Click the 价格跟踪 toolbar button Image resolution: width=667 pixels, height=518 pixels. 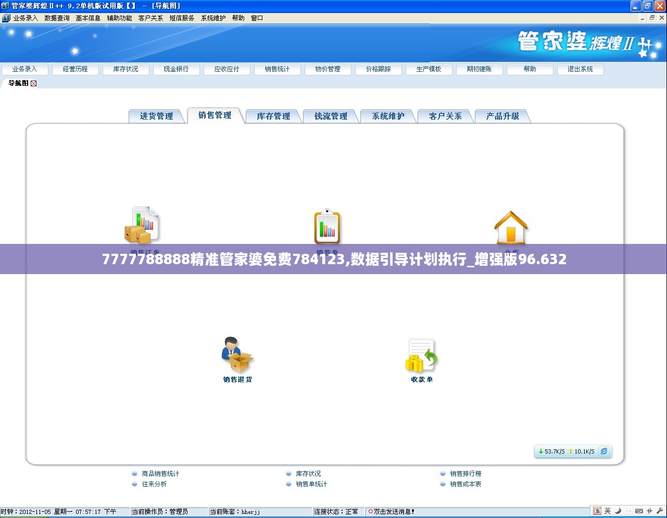pos(379,69)
